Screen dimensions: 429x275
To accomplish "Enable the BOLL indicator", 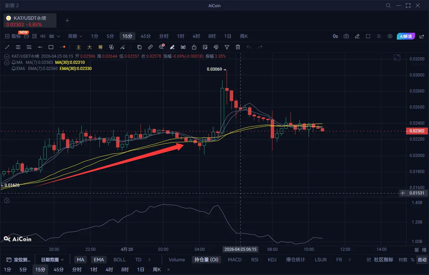I will 120,260.
